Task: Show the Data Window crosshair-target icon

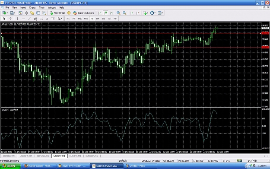Action: (x=26, y=13)
